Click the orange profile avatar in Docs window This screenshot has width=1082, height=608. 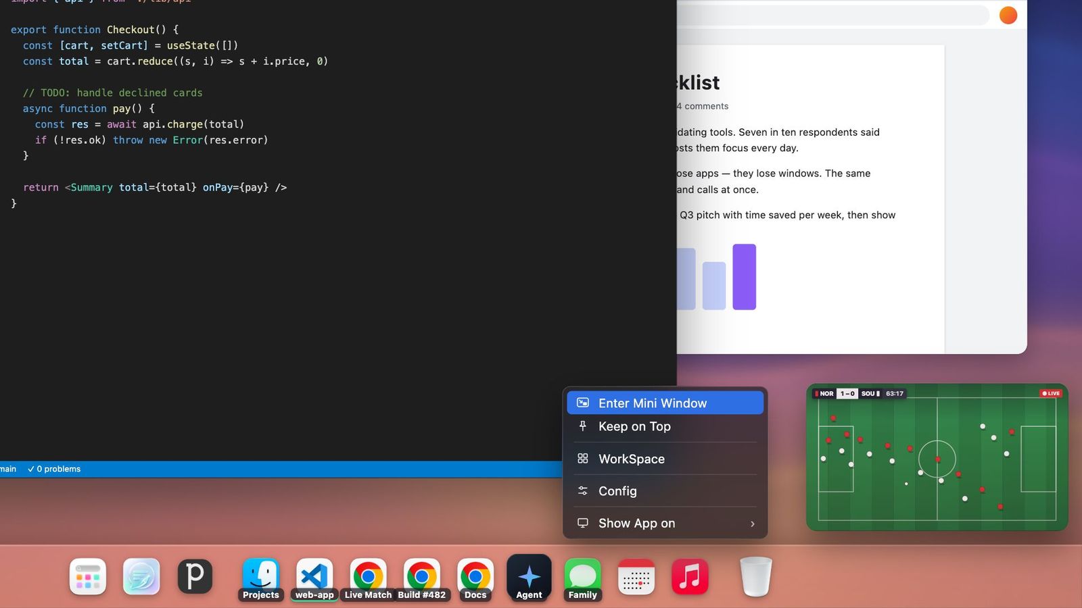coord(1008,15)
